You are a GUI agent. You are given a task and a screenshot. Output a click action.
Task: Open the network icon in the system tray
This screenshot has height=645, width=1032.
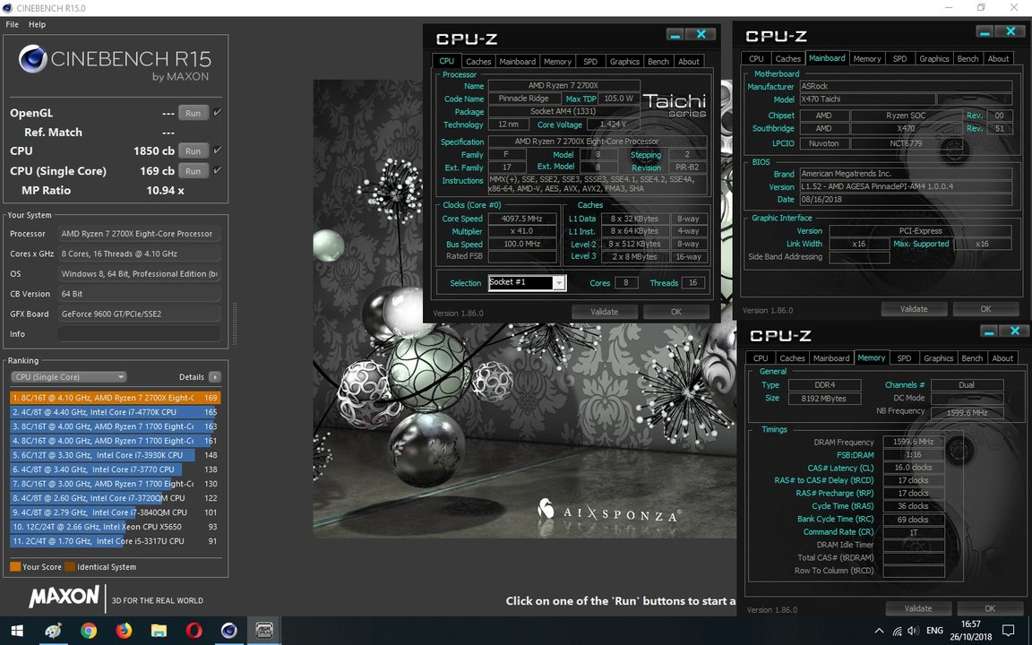[897, 631]
